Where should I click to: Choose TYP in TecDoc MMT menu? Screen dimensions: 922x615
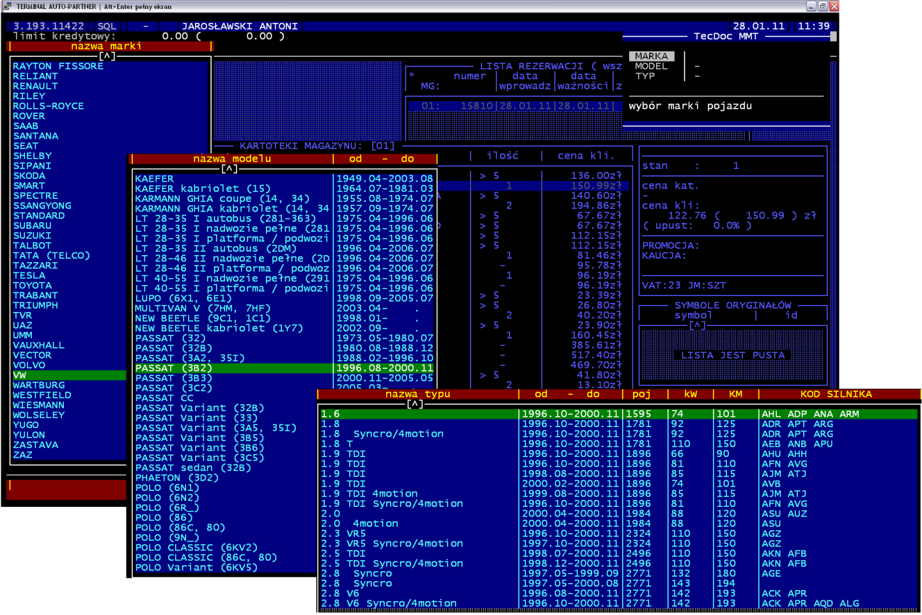point(645,76)
